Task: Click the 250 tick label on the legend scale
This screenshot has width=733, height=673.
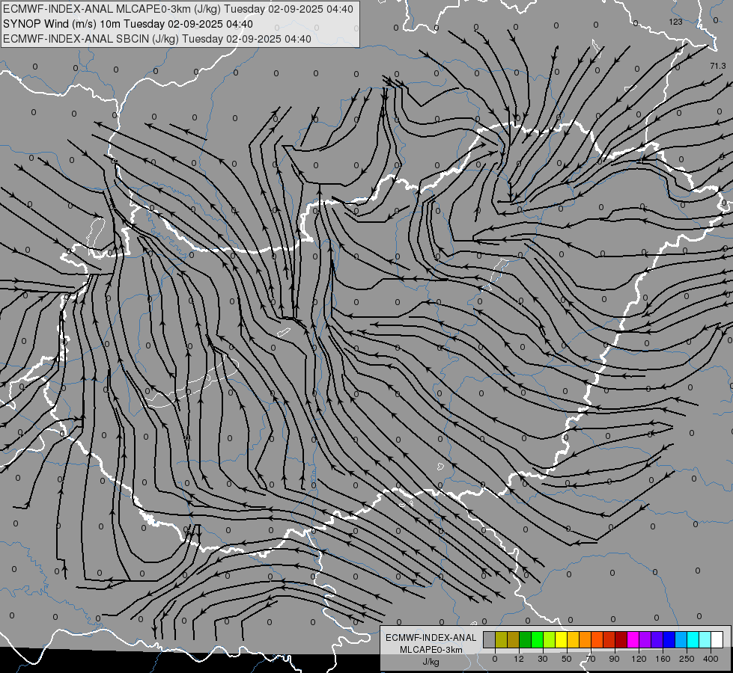Action: [x=687, y=660]
